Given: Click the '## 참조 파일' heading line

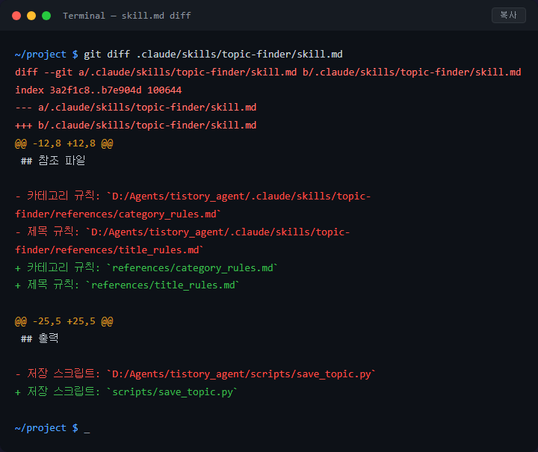Looking at the screenshot, I should coord(53,161).
